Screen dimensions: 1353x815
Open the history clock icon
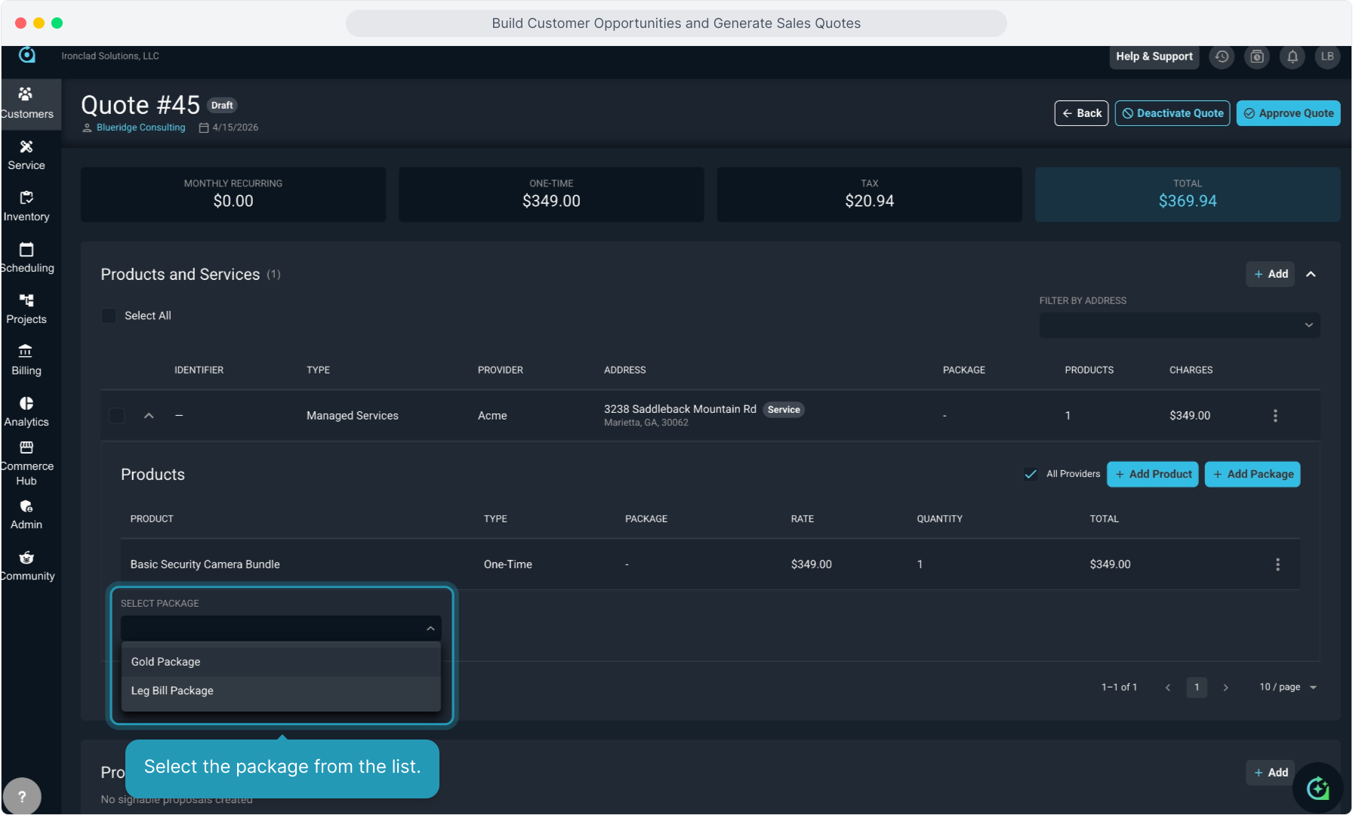[1222, 57]
